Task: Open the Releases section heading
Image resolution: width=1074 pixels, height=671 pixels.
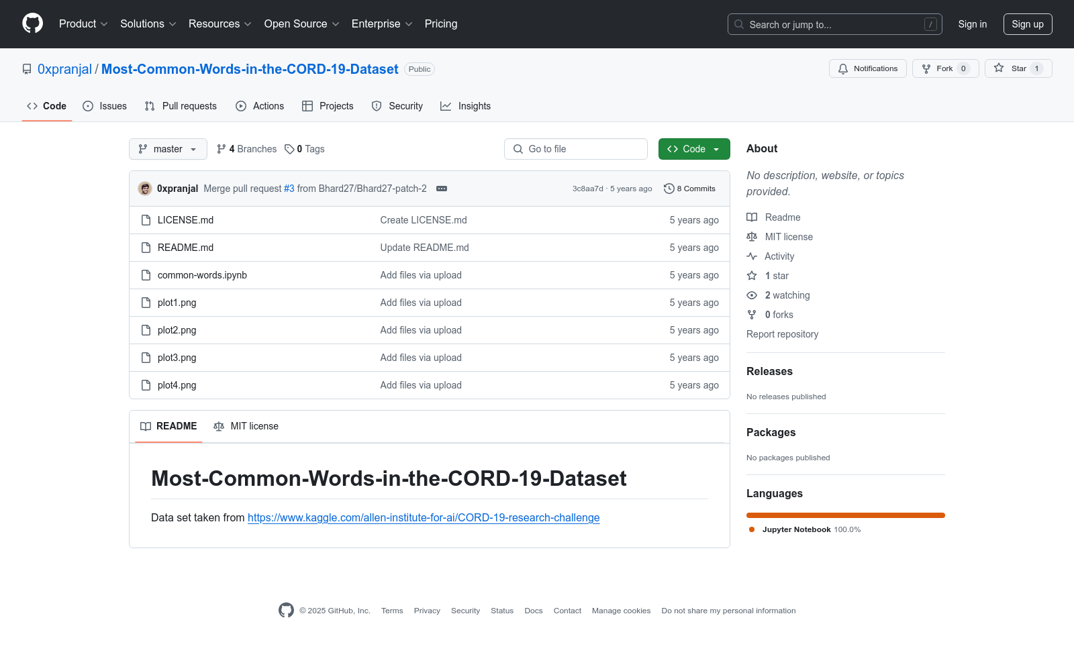Action: coord(769,371)
